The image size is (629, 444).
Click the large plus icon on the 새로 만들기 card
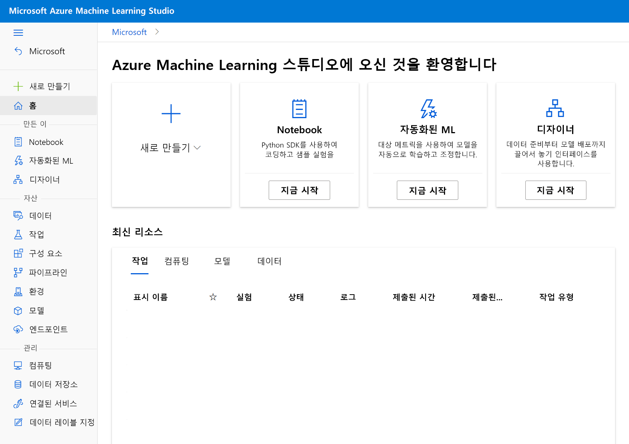171,114
